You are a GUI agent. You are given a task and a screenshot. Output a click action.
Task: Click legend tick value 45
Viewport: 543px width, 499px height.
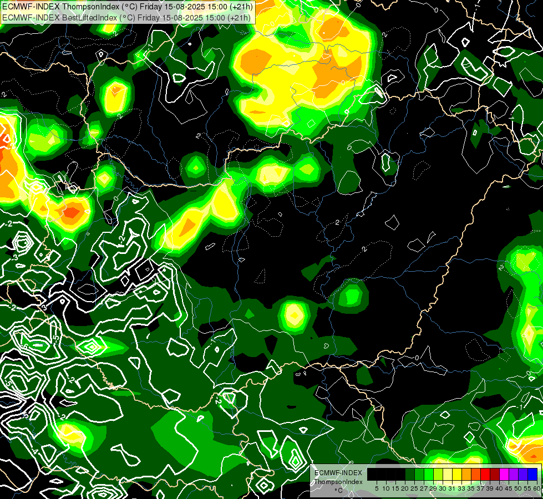point(509,488)
